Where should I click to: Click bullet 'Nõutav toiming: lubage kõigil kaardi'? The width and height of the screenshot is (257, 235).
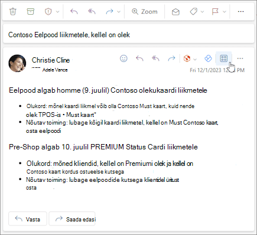[122, 126]
